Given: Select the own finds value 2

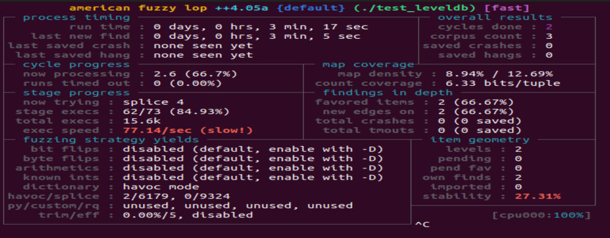Looking at the screenshot, I should click(x=518, y=177).
